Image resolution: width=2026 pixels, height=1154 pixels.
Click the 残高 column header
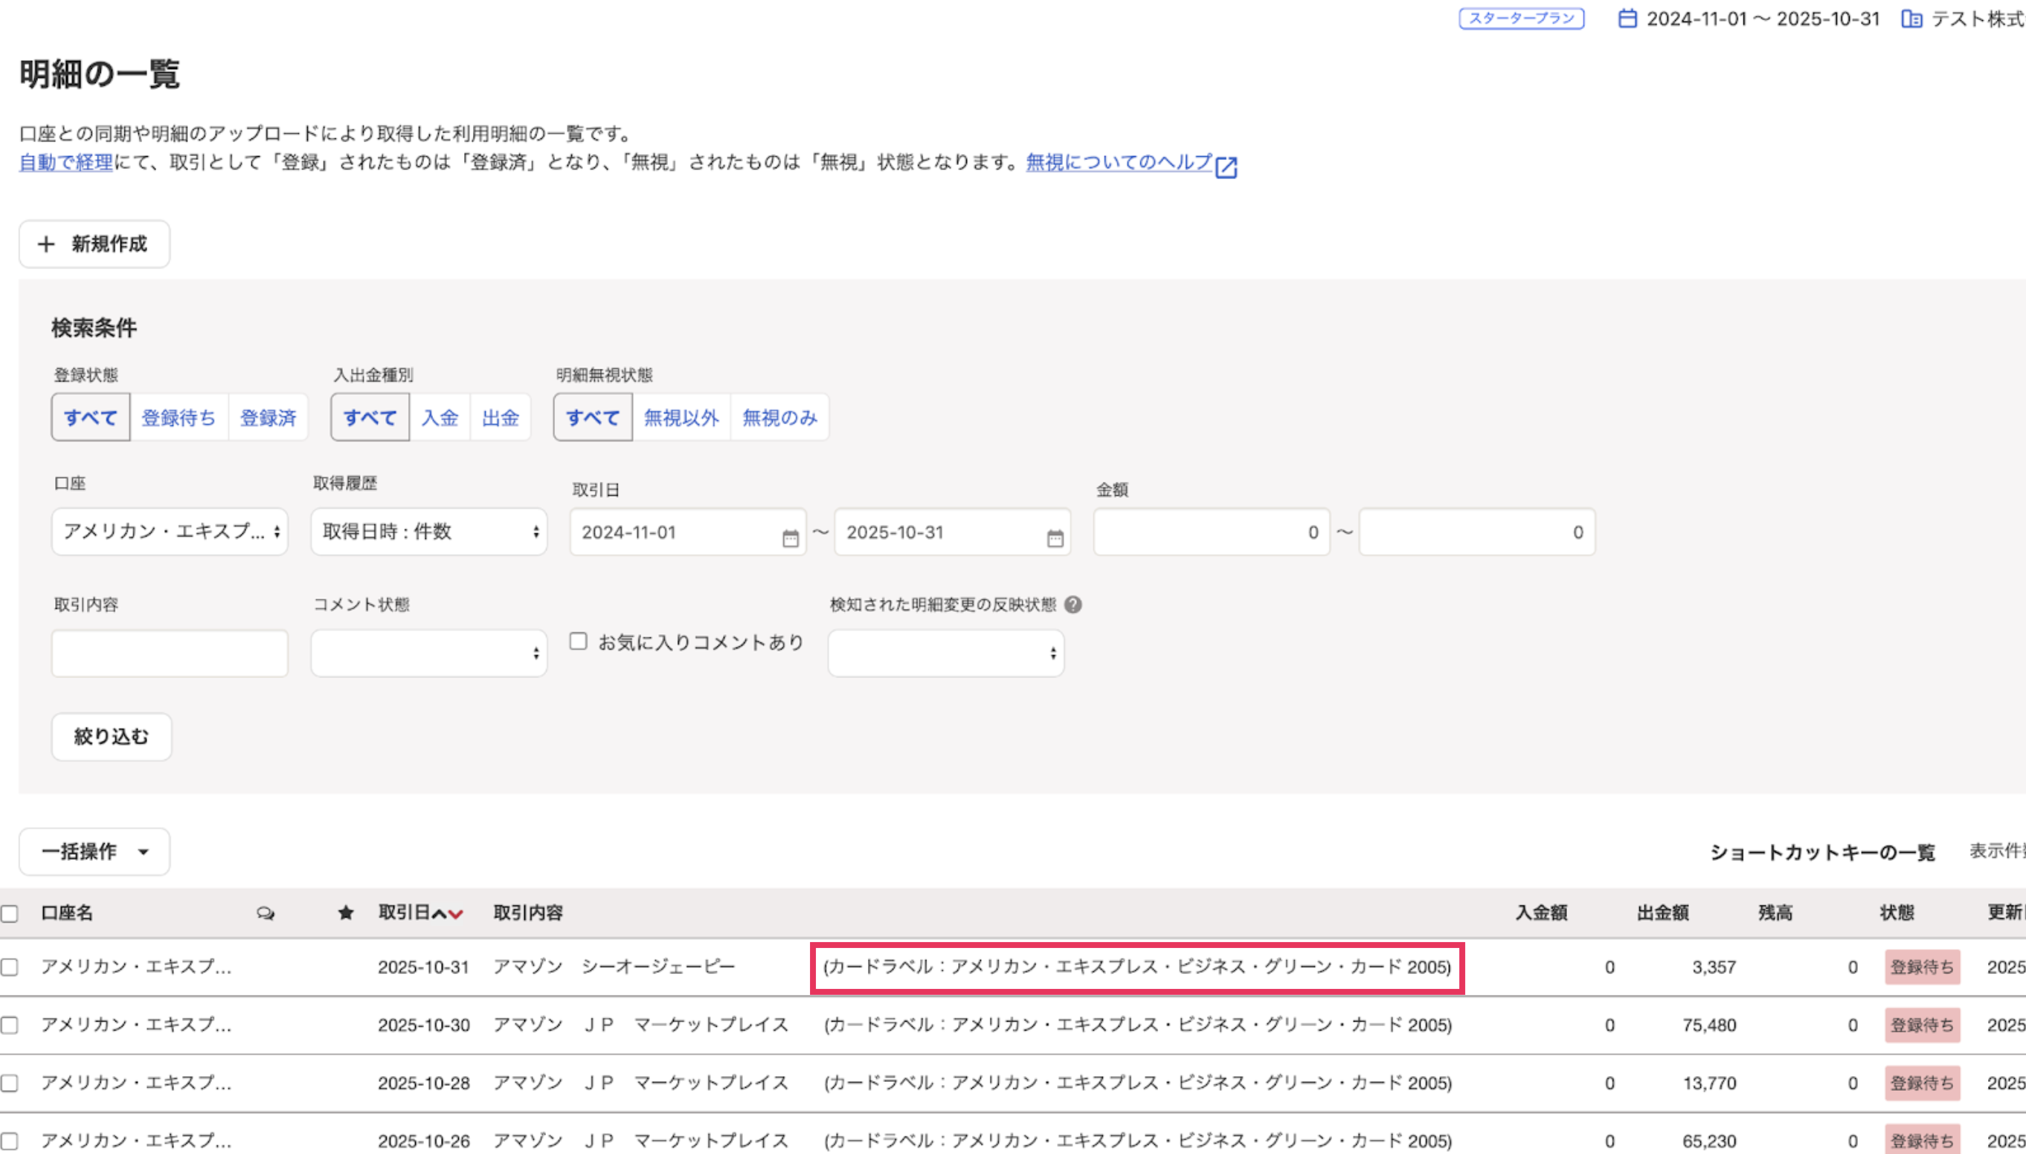click(x=1775, y=913)
